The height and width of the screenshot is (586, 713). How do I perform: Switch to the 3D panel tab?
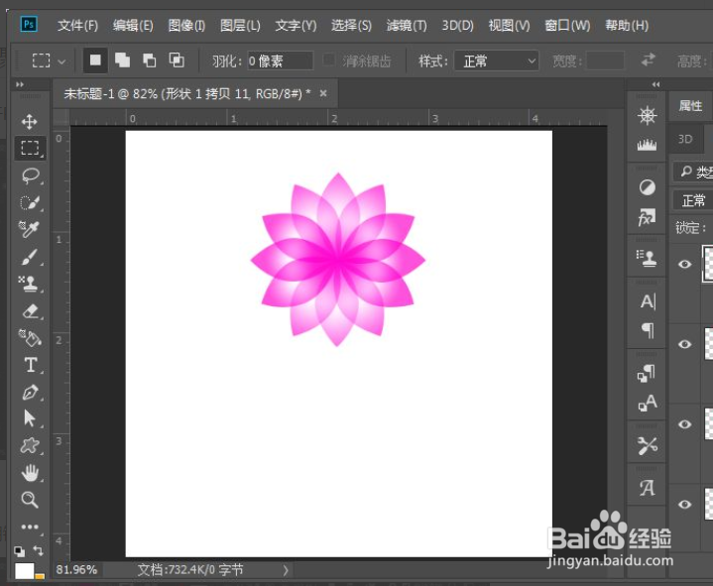coord(685,139)
